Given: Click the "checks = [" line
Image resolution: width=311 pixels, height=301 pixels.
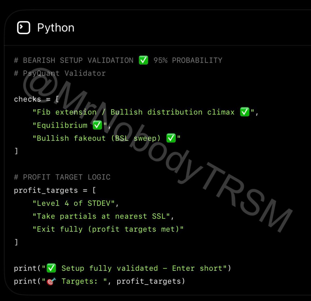Looking at the screenshot, I should pyautogui.click(x=37, y=99).
